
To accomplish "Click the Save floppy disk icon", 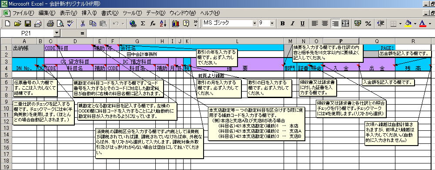I will coord(28,24).
